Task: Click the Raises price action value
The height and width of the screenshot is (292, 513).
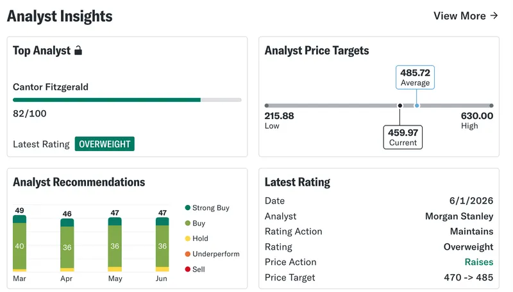Action: tap(479, 262)
